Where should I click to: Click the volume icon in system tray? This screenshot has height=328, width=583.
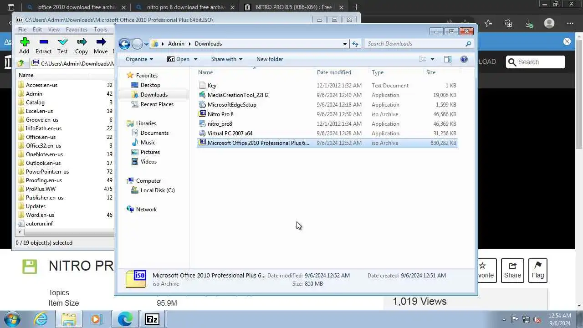click(x=537, y=319)
